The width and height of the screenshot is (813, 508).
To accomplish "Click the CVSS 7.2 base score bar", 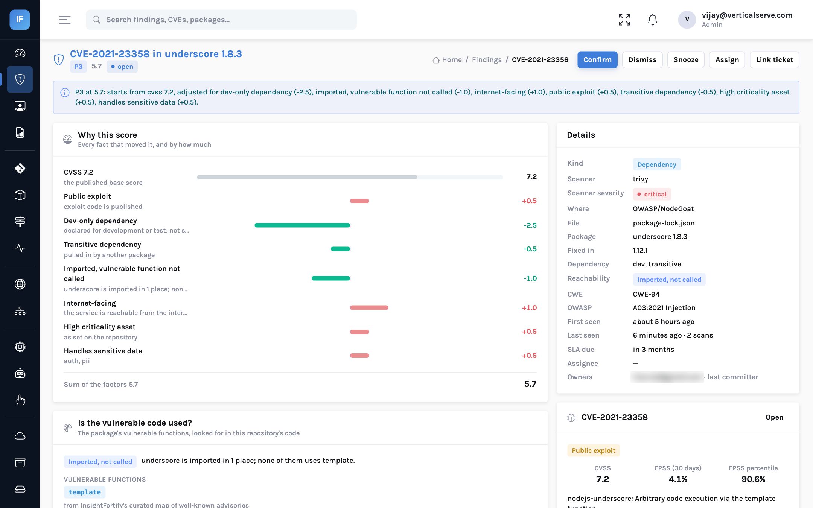I will coord(350,177).
